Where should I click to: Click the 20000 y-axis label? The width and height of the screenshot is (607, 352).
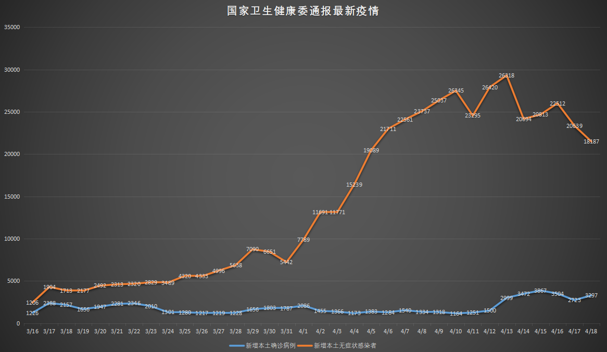(12, 154)
